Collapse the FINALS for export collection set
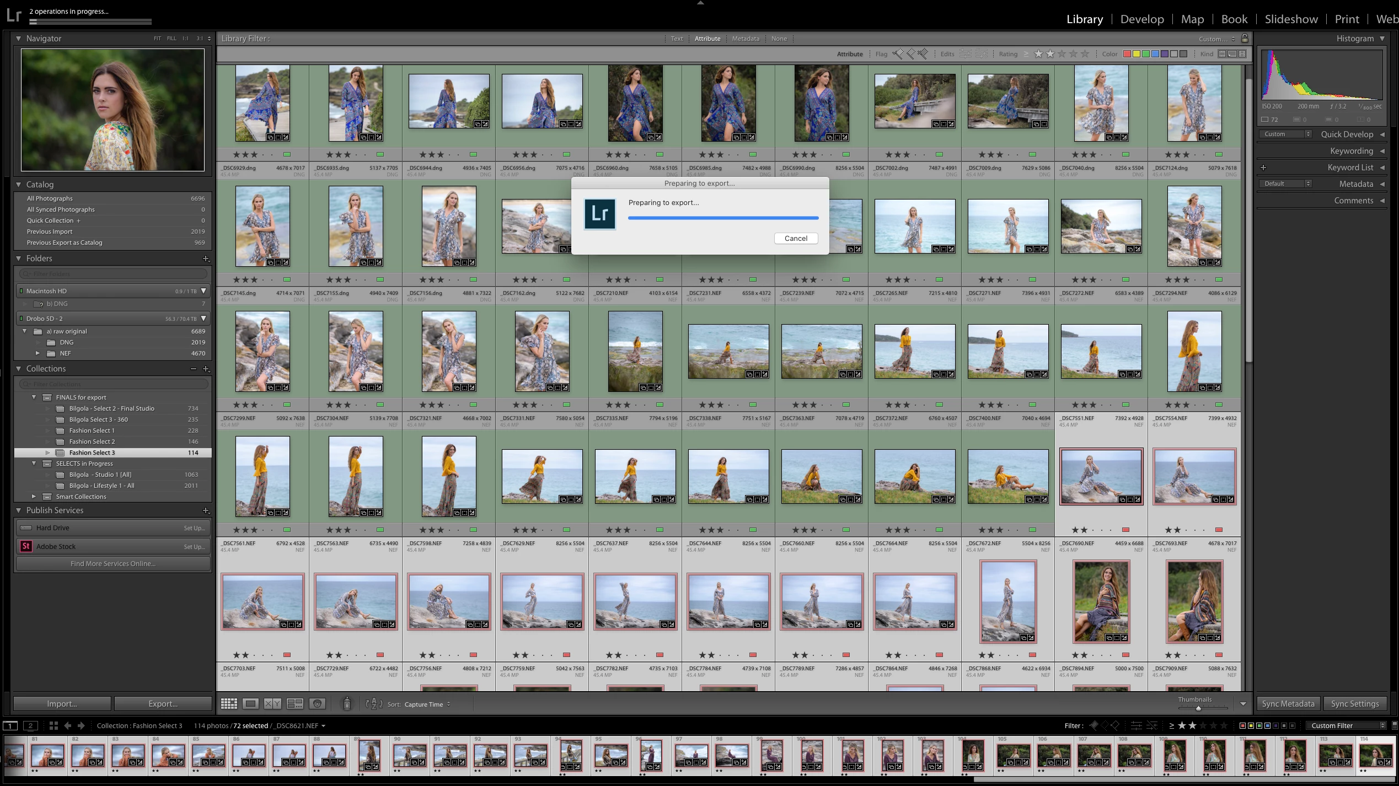This screenshot has width=1399, height=786. click(x=34, y=397)
